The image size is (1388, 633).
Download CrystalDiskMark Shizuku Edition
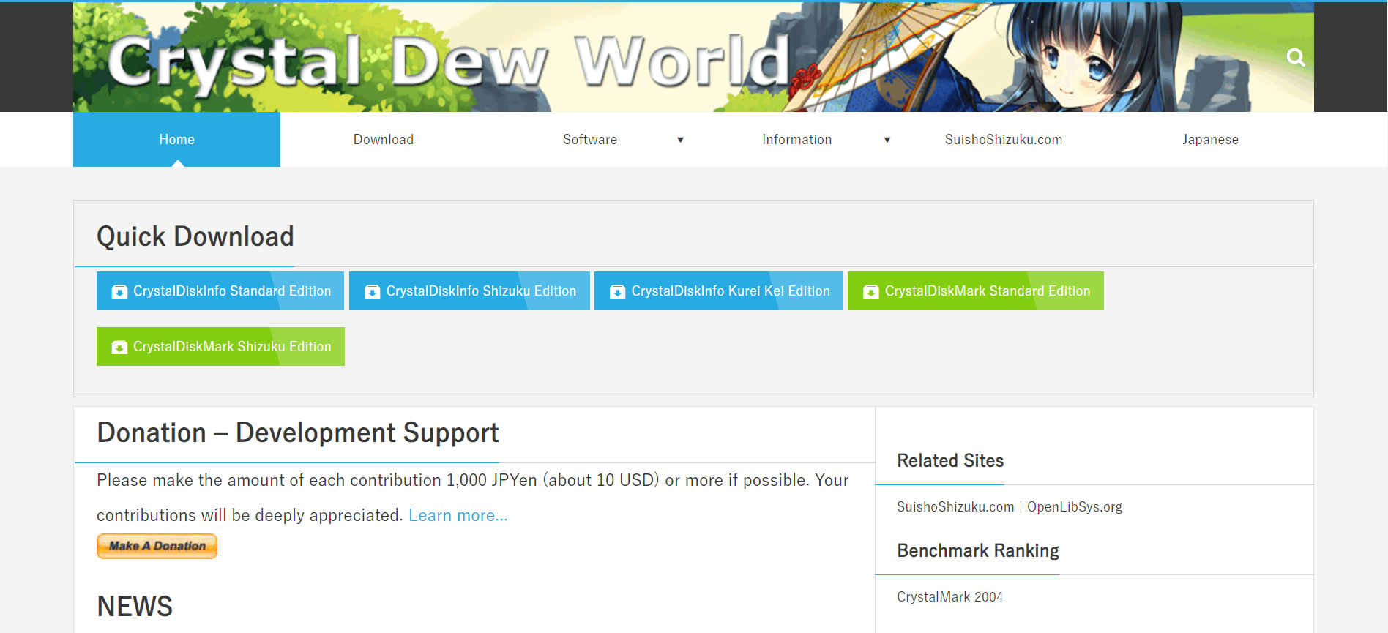tap(220, 346)
